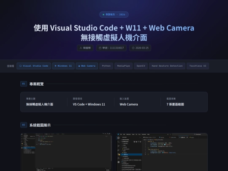The height and width of the screenshot is (171, 228).
Task: Click the clock icon in date chip
Action: pos(133,48)
